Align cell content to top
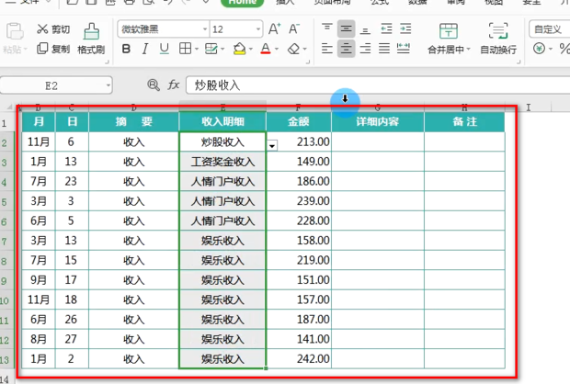This screenshot has width=570, height=384. pos(327,28)
